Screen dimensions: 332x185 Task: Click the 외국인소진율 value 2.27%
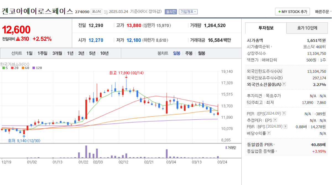320,84
